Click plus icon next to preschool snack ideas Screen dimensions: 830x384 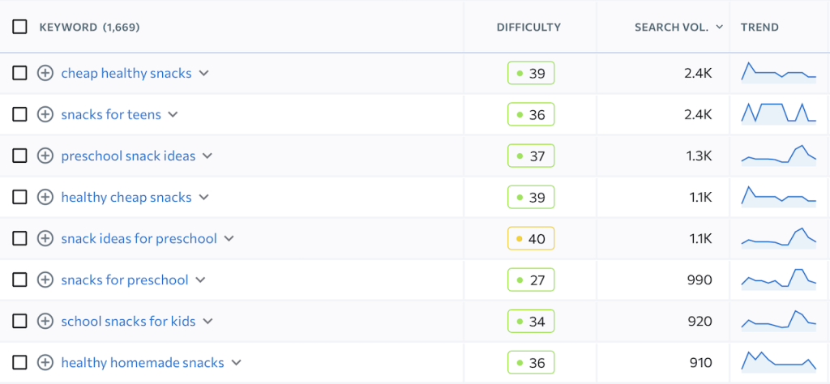pyautogui.click(x=45, y=156)
